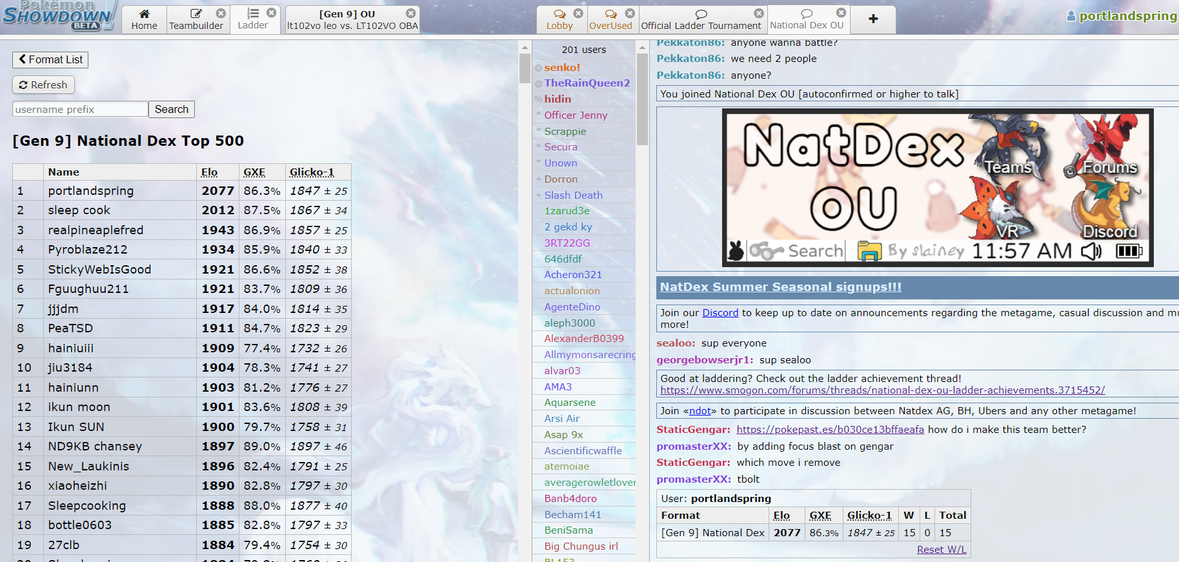Click the Pokémon Showdown logo
1179x562 pixels.
click(x=59, y=15)
